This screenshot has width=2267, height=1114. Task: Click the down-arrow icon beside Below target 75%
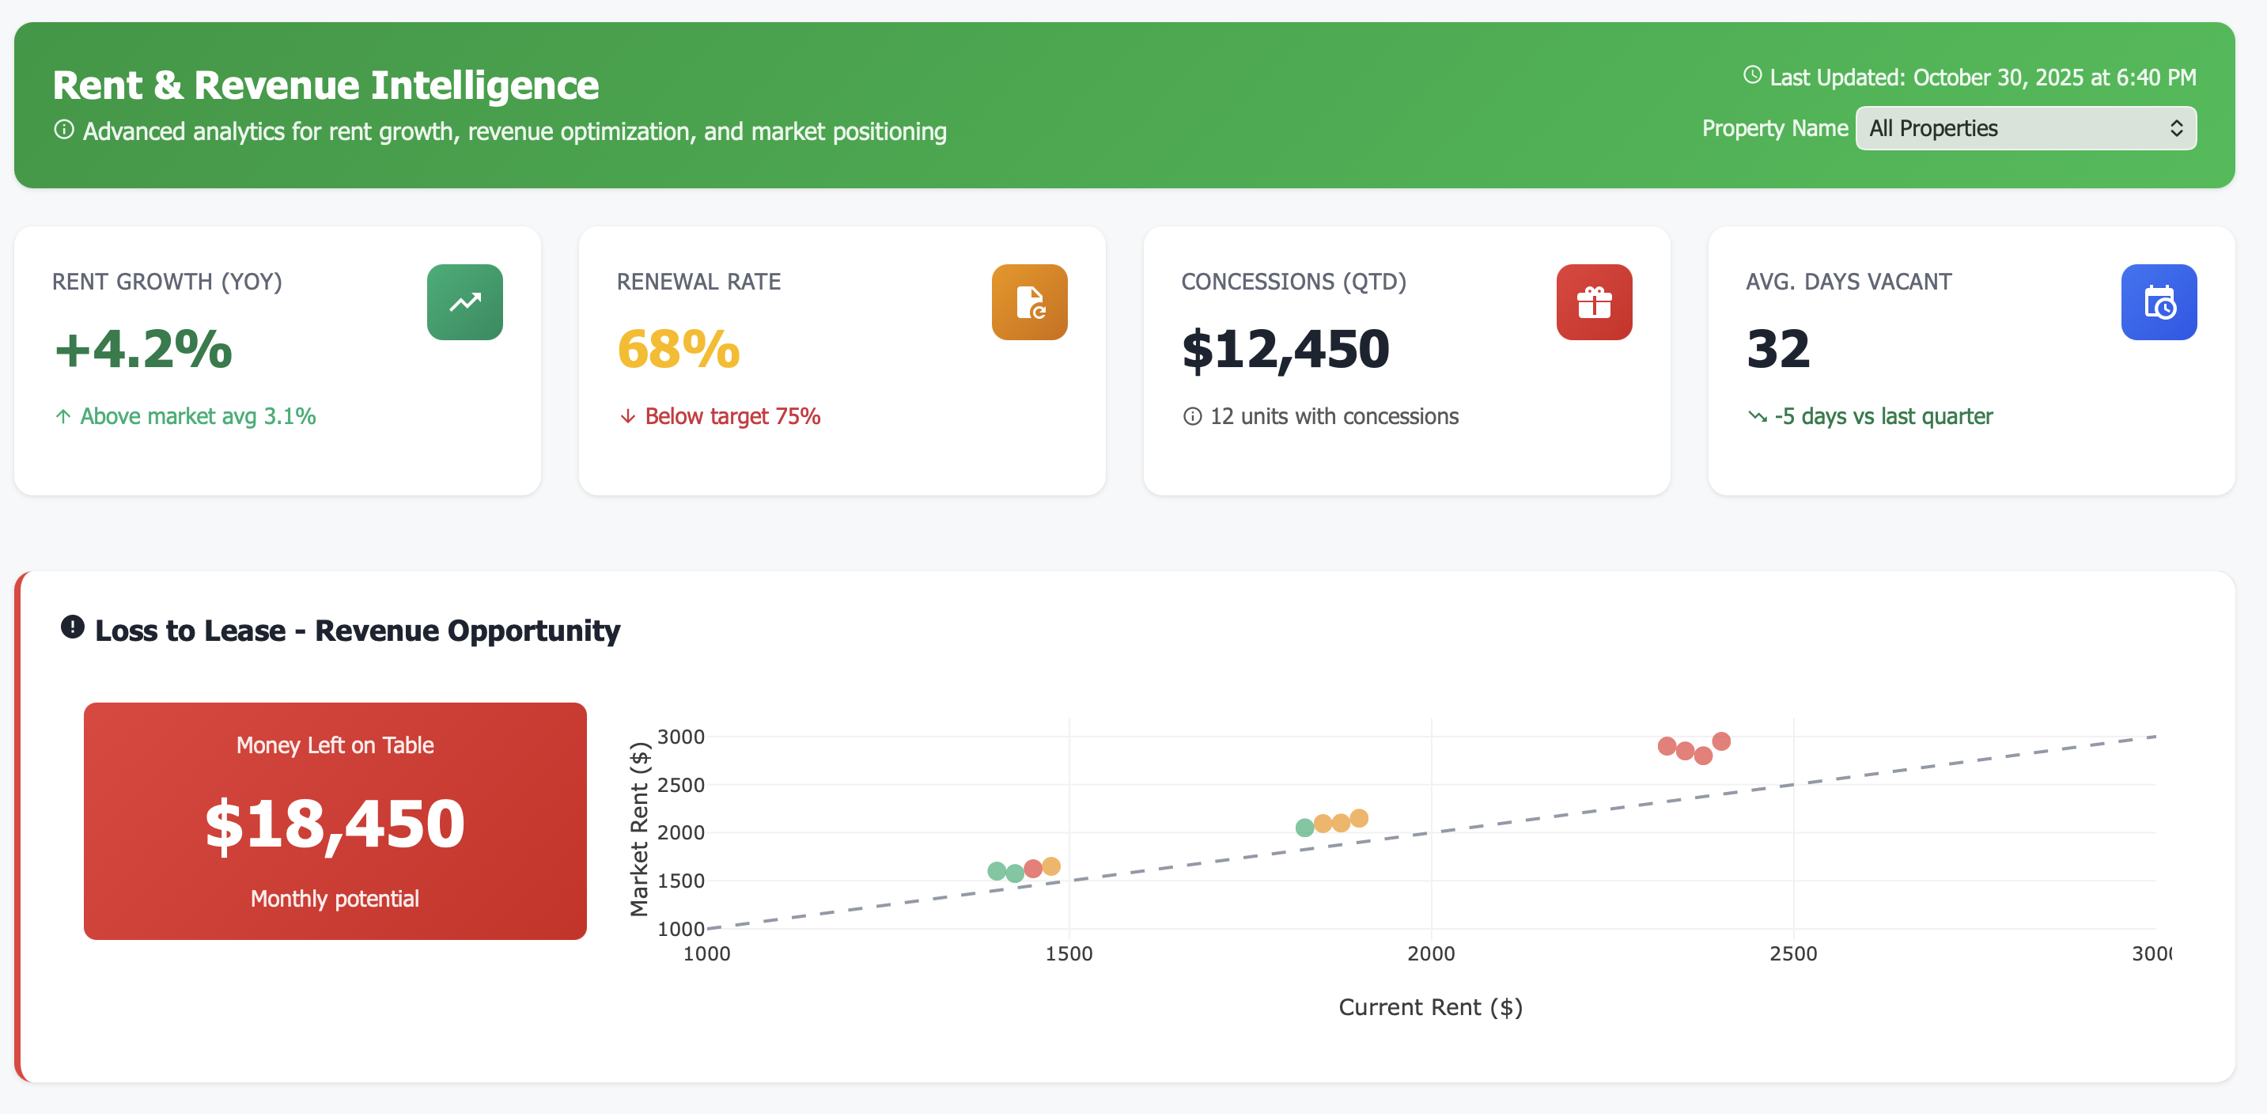click(x=626, y=416)
